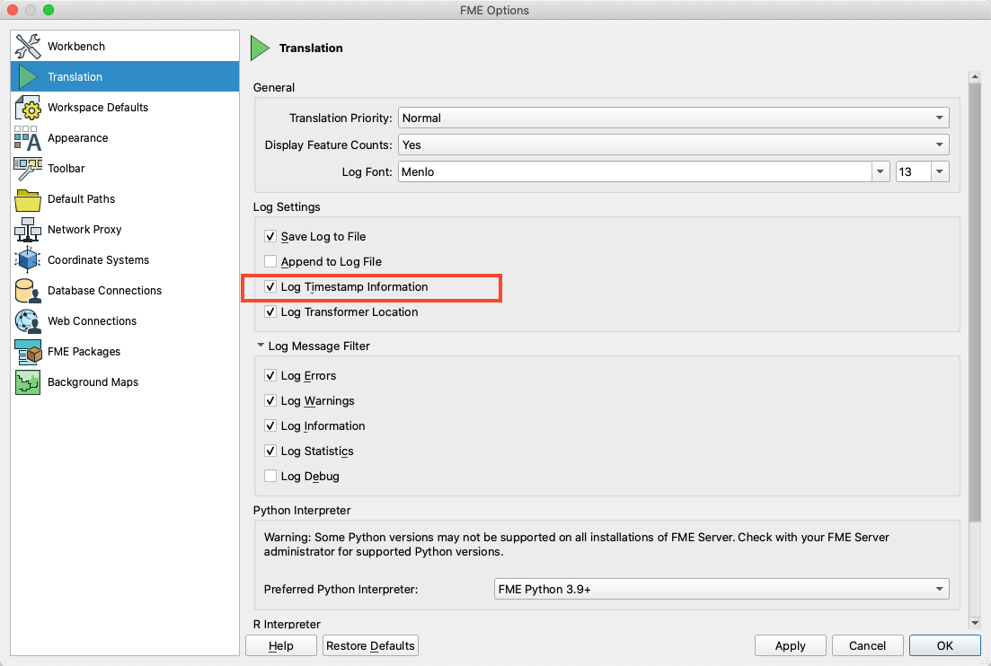This screenshot has height=666, width=991.
Task: Click the green Translation header icon
Action: pyautogui.click(x=260, y=48)
